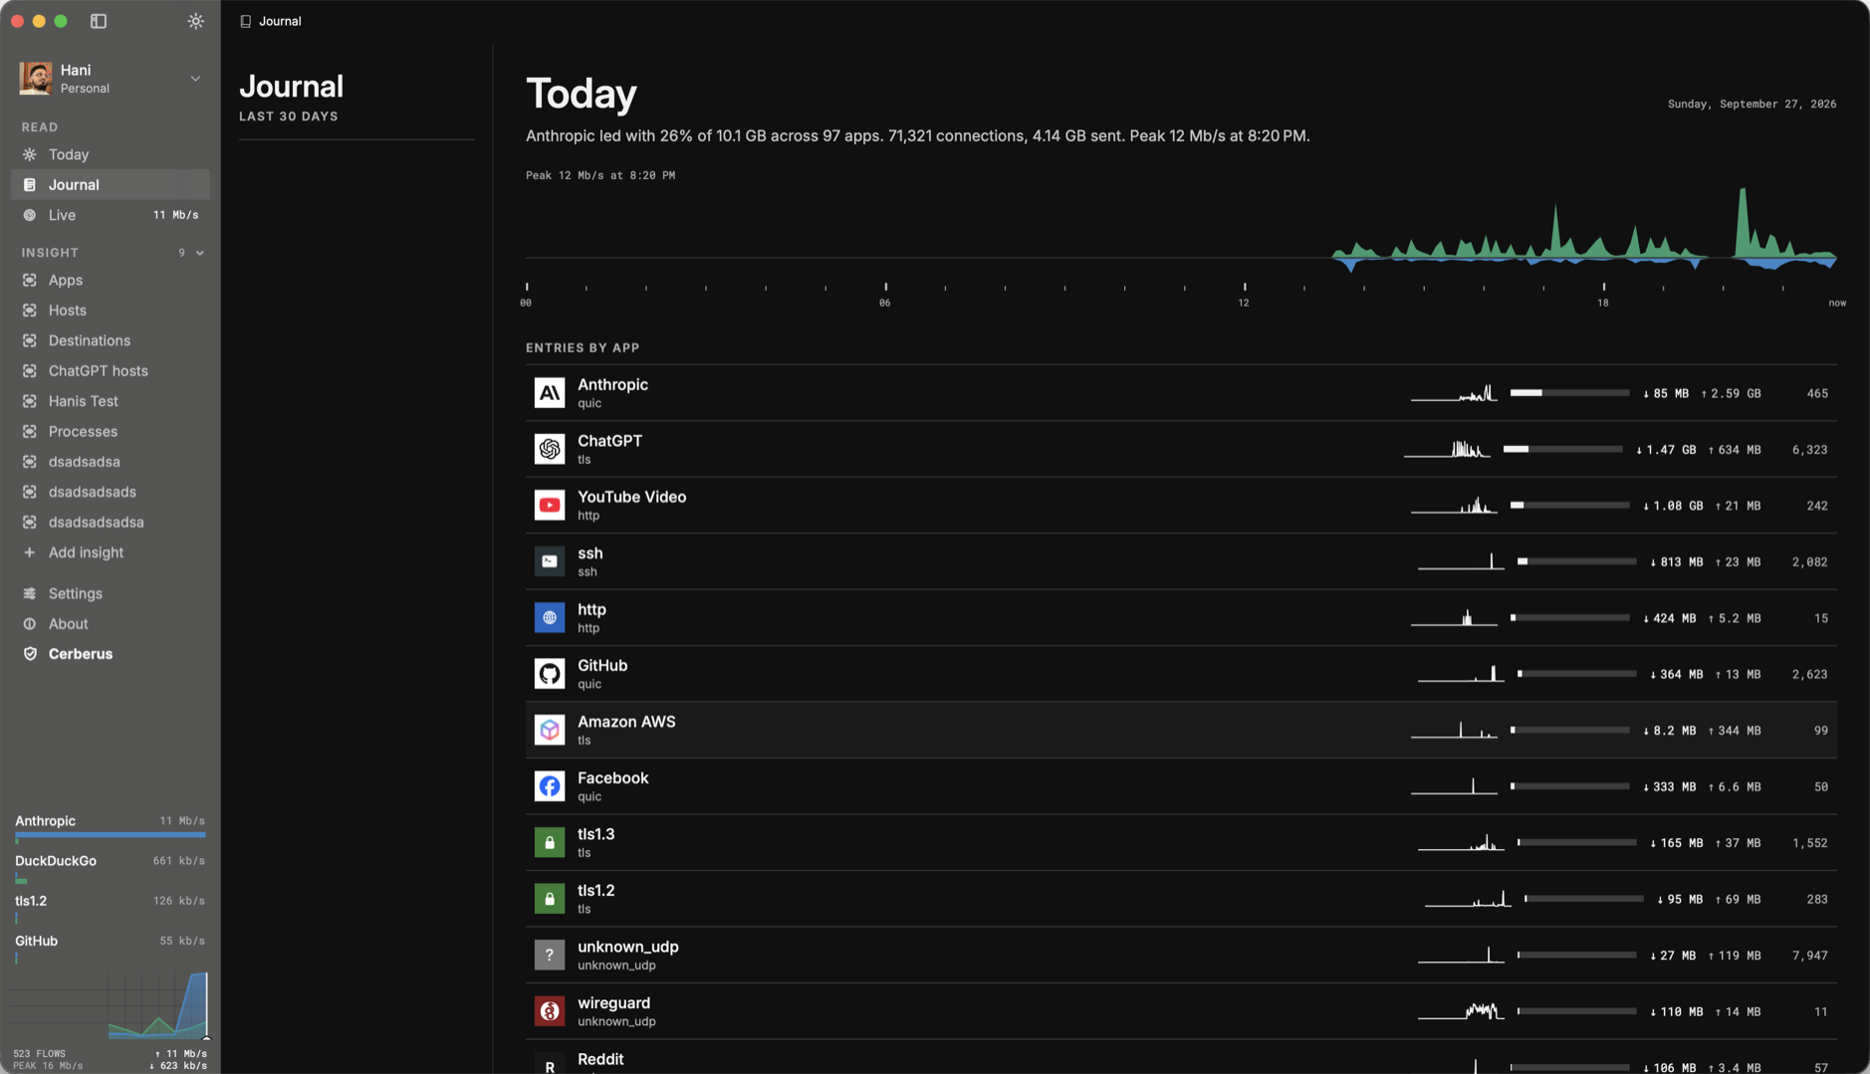The image size is (1870, 1074).
Task: Click the ChatGPT hosts insight icon
Action: [x=30, y=371]
